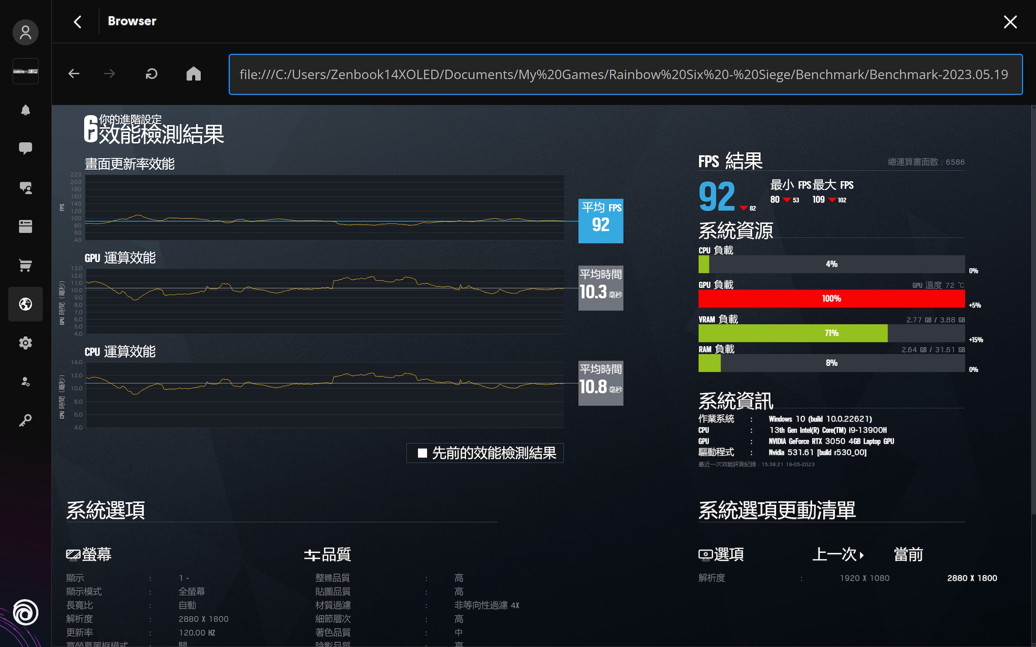Click the Nvidia 531.61 driver text
The image size is (1036, 647).
[817, 452]
